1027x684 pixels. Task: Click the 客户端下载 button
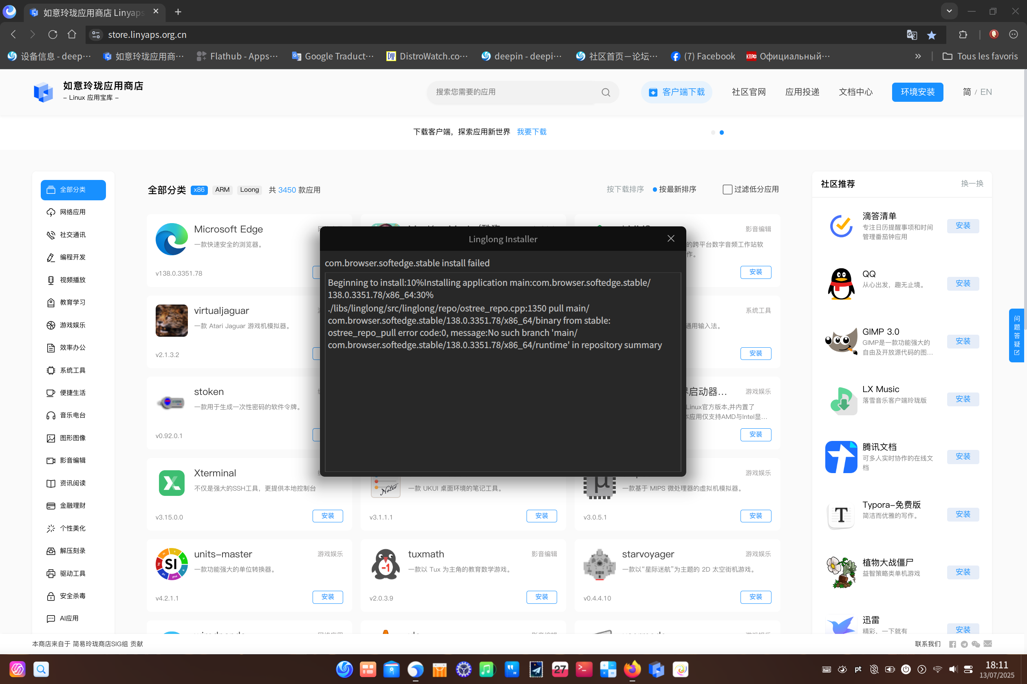(677, 92)
